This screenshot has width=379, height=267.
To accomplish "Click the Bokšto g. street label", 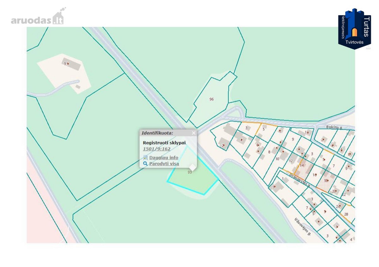I will (334, 128).
